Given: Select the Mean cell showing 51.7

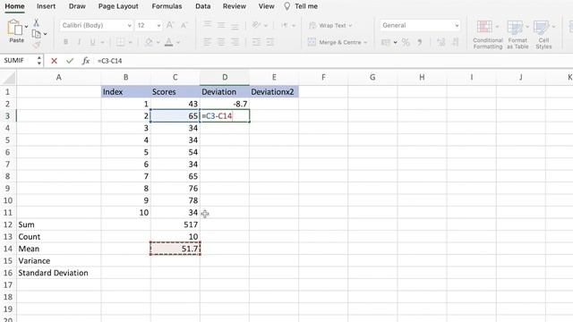Looking at the screenshot, I should pyautogui.click(x=175, y=249).
